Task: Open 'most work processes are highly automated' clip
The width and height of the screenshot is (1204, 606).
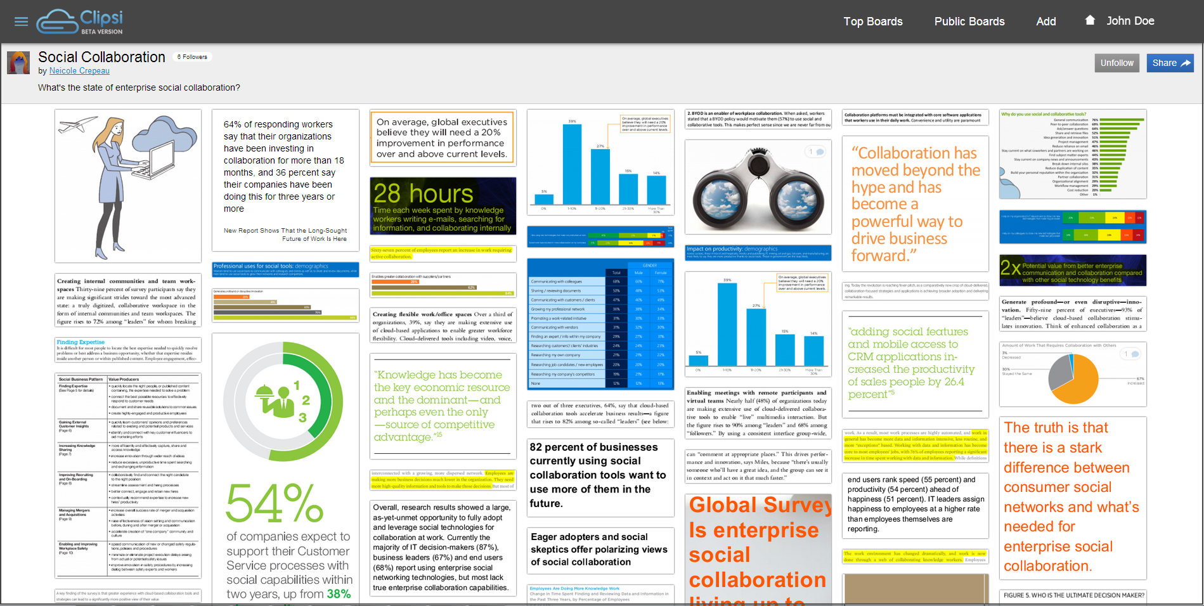Action: pyautogui.click(x=916, y=446)
